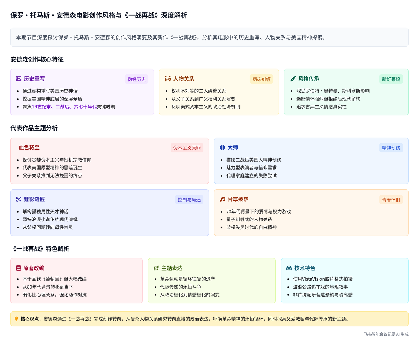This screenshot has height=342, width=419.
Task: Click the 控制与痴迷 tag
Action: [x=189, y=199]
